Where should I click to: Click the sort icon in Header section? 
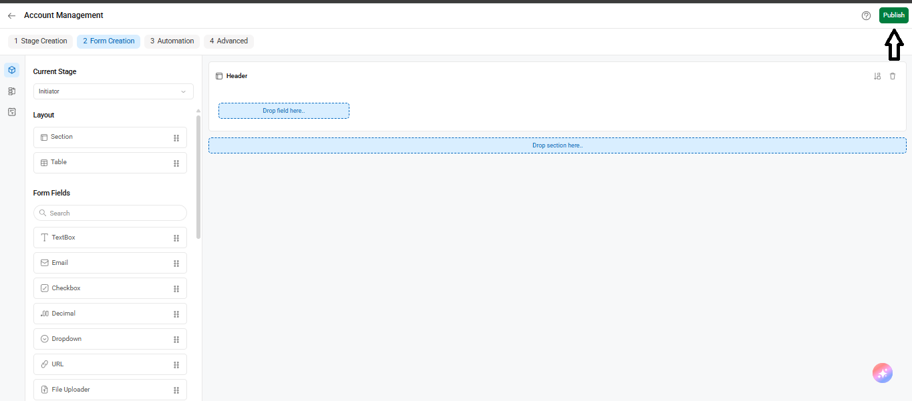(877, 76)
